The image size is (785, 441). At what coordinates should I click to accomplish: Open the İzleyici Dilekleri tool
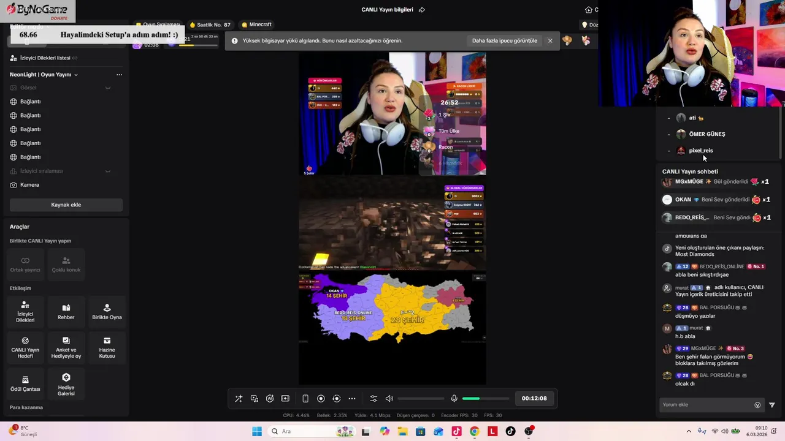pyautogui.click(x=25, y=312)
